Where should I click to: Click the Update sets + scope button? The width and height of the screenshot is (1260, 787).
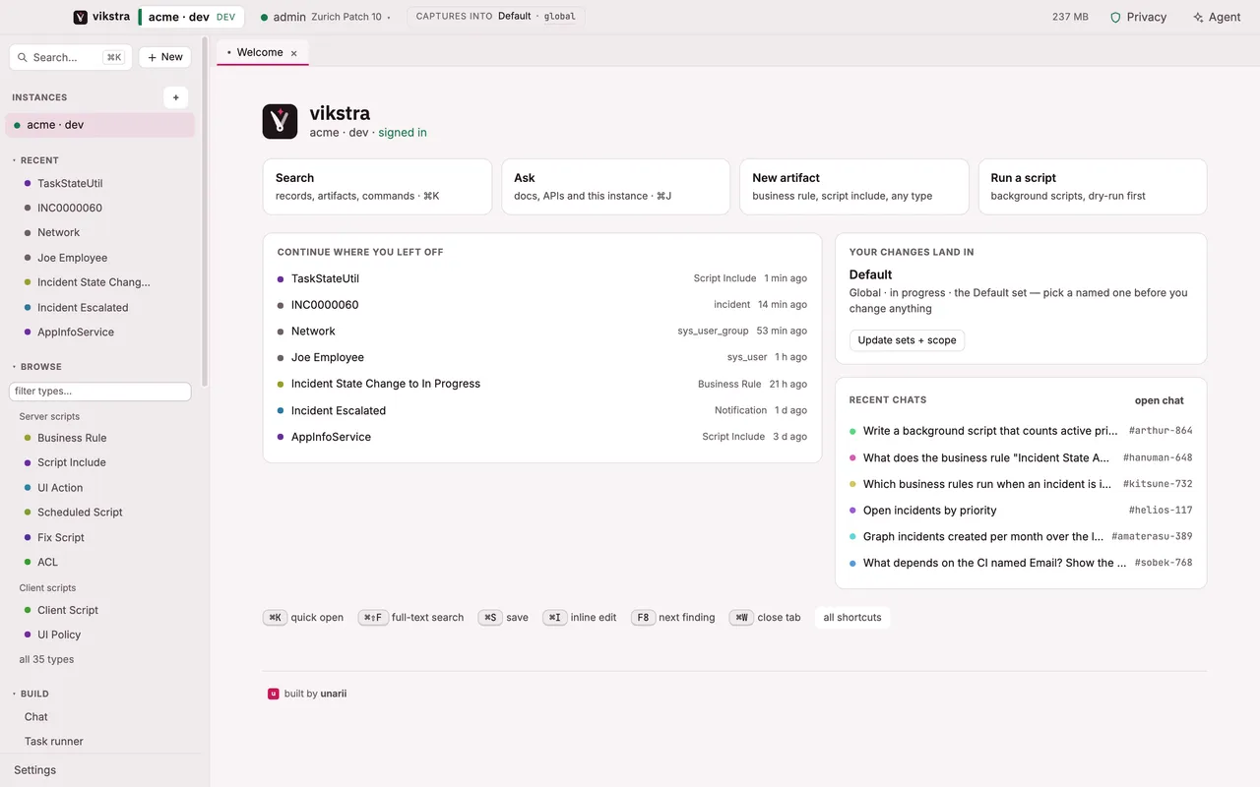[x=907, y=340]
